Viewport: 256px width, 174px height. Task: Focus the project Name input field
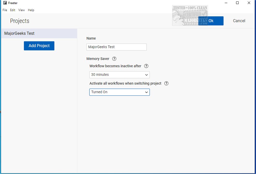coord(116,47)
